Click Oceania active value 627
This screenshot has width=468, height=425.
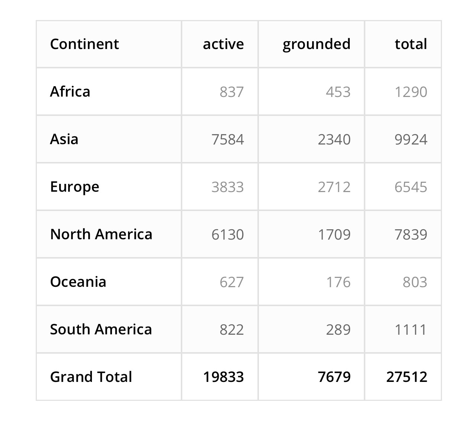[x=231, y=282]
